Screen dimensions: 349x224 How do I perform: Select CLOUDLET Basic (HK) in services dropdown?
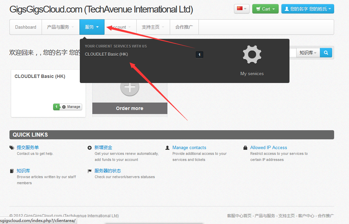pos(107,54)
